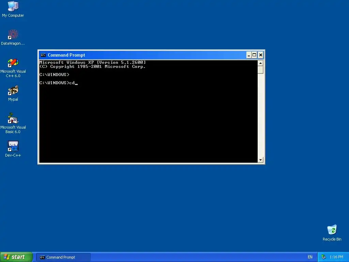This screenshot has width=349, height=262.
Task: Click the Command Prompt scrollbar thumb
Action: tap(260, 70)
